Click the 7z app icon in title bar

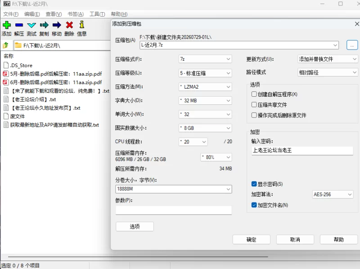tap(7, 4)
